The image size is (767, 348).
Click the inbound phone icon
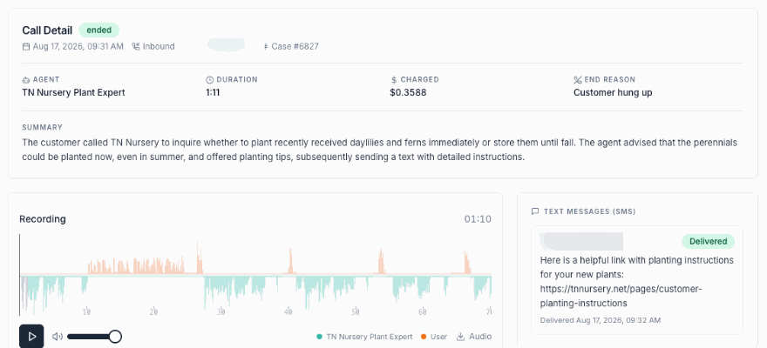(x=136, y=46)
